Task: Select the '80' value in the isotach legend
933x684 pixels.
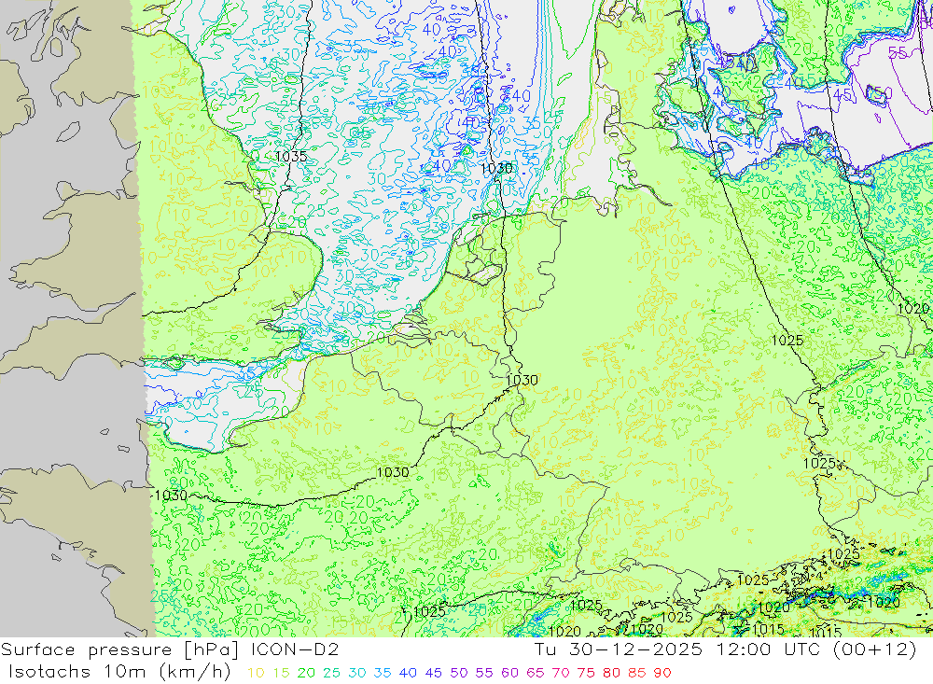Action: coord(612,674)
